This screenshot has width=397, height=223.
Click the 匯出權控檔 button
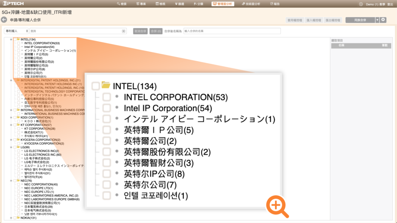[333, 20]
